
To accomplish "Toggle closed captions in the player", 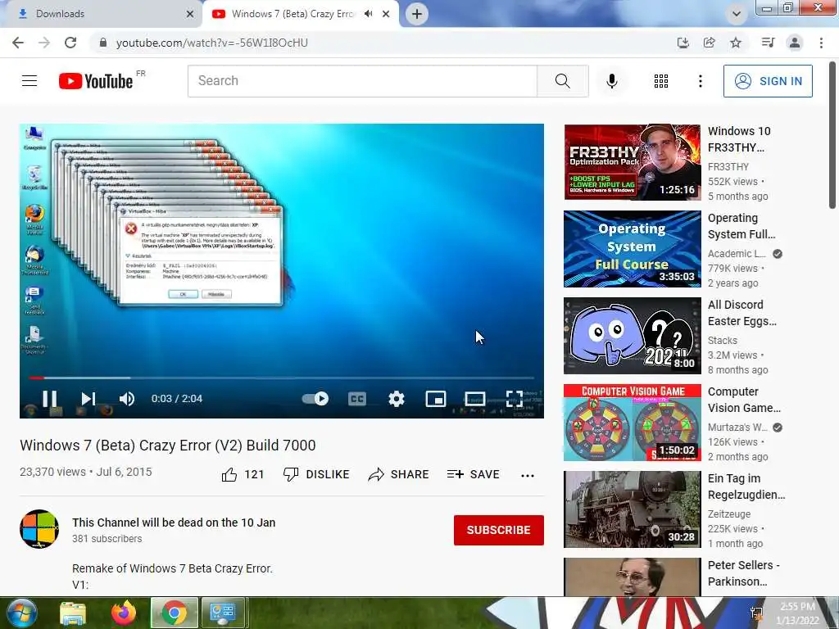I will click(357, 399).
